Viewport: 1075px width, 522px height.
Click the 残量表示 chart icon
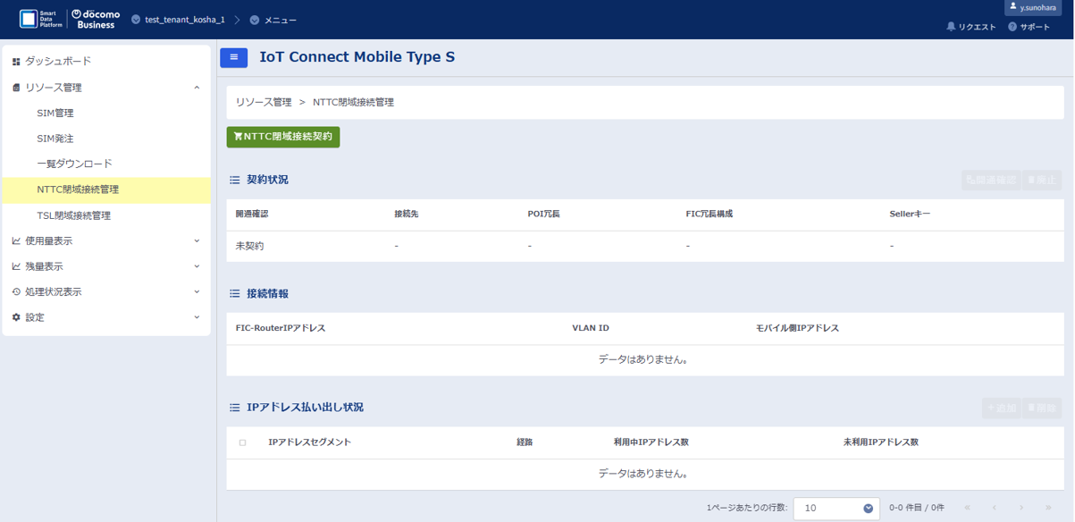[x=16, y=266]
